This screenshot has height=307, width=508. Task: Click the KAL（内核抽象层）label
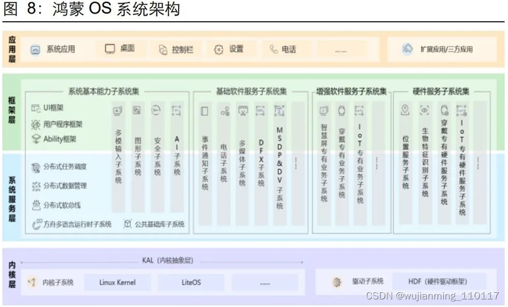tap(168, 261)
